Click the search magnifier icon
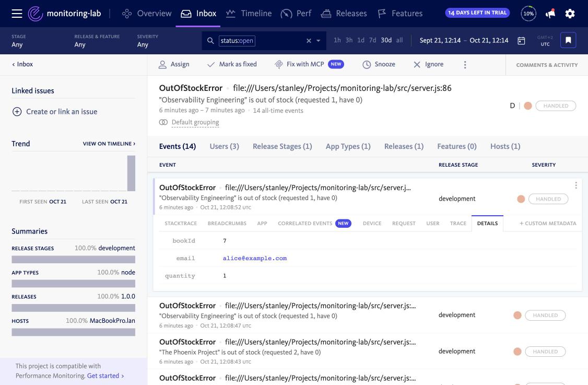This screenshot has height=385, width=588. point(210,41)
